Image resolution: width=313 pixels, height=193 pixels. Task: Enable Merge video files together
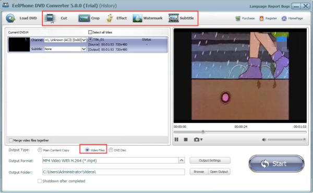coord(11,140)
